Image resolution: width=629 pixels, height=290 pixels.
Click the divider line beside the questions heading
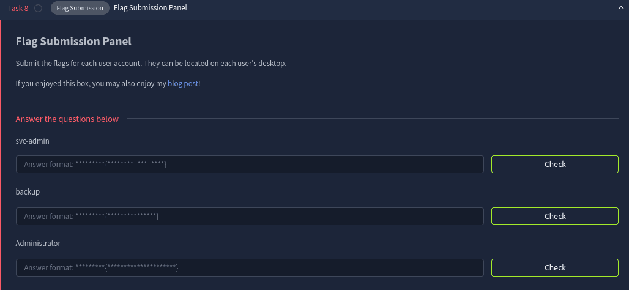click(372, 119)
